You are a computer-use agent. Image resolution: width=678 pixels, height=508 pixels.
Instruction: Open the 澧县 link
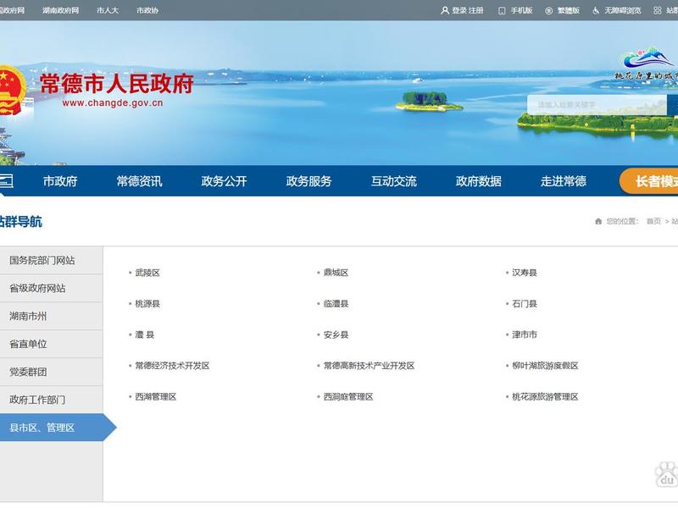(145, 334)
